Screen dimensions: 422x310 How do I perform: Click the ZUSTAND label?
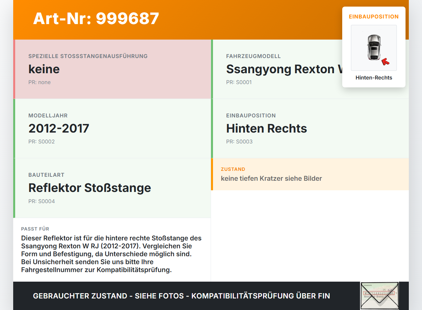point(233,169)
